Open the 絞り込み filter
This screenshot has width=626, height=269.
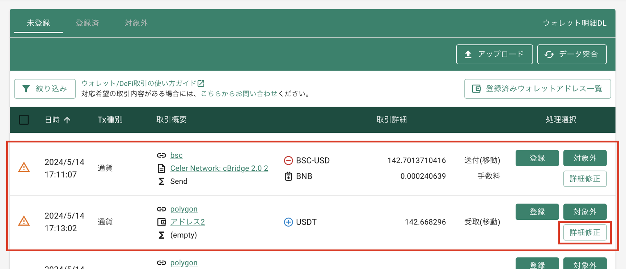45,89
